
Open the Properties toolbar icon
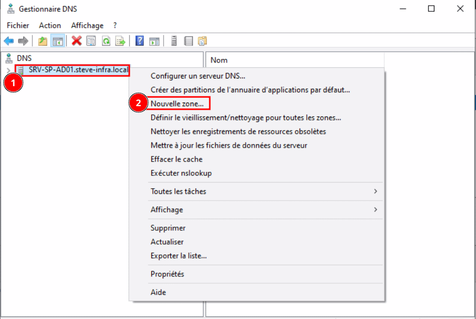(91, 41)
